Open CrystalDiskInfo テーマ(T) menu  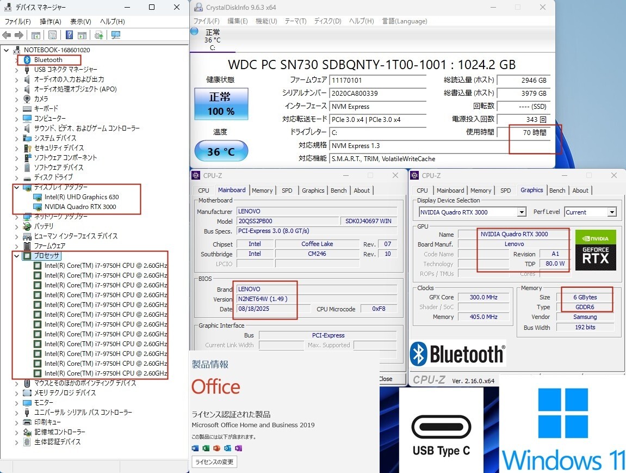coord(295,21)
